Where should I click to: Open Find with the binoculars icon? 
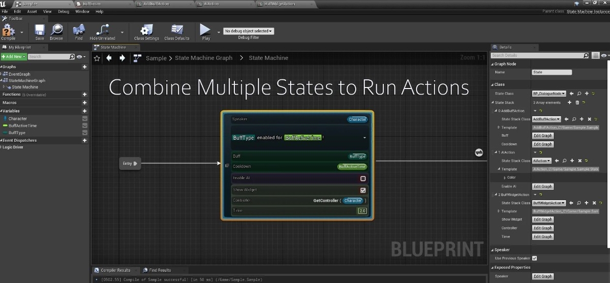78,31
